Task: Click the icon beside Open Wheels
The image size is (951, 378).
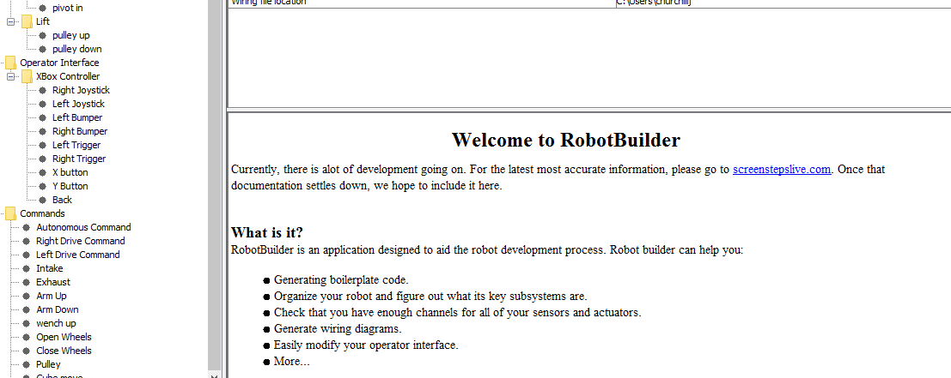Action: point(26,338)
